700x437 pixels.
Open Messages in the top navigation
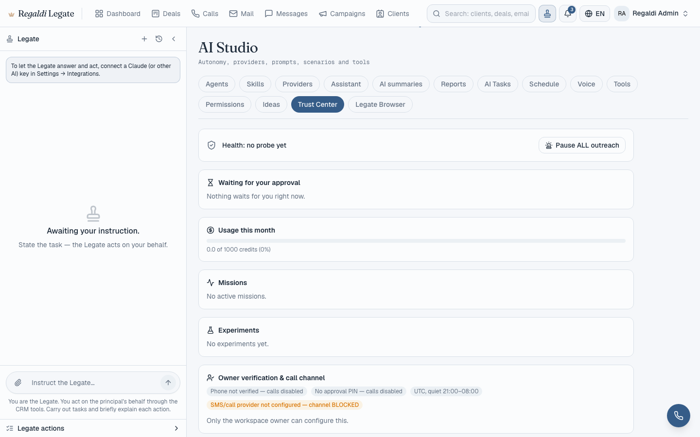tap(286, 14)
